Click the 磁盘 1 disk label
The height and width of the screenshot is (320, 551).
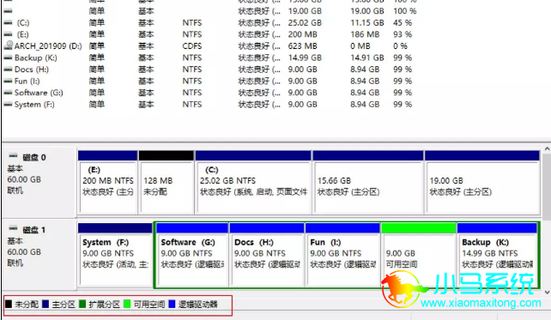pyautogui.click(x=34, y=230)
